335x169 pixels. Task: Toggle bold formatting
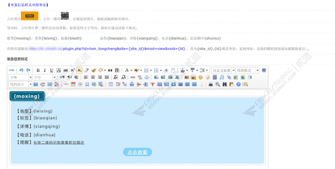38,70
